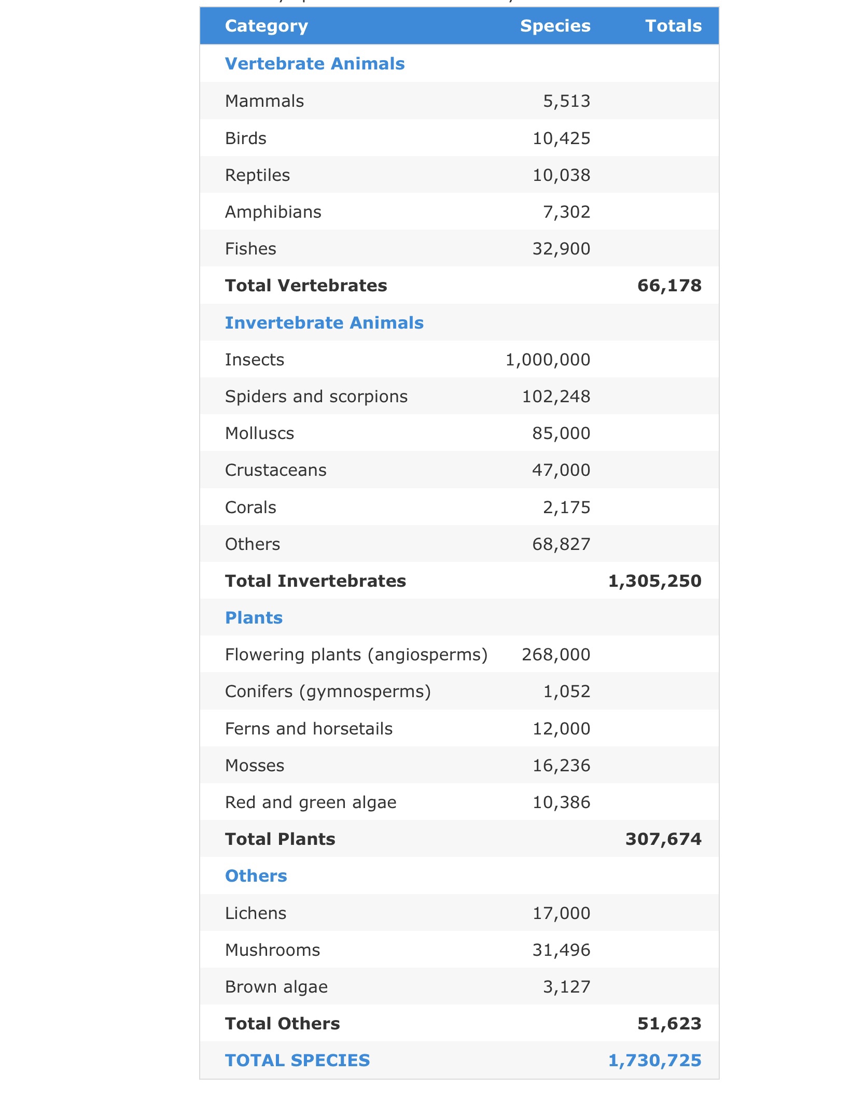
Task: Click the Insects row label
Action: click(x=255, y=360)
